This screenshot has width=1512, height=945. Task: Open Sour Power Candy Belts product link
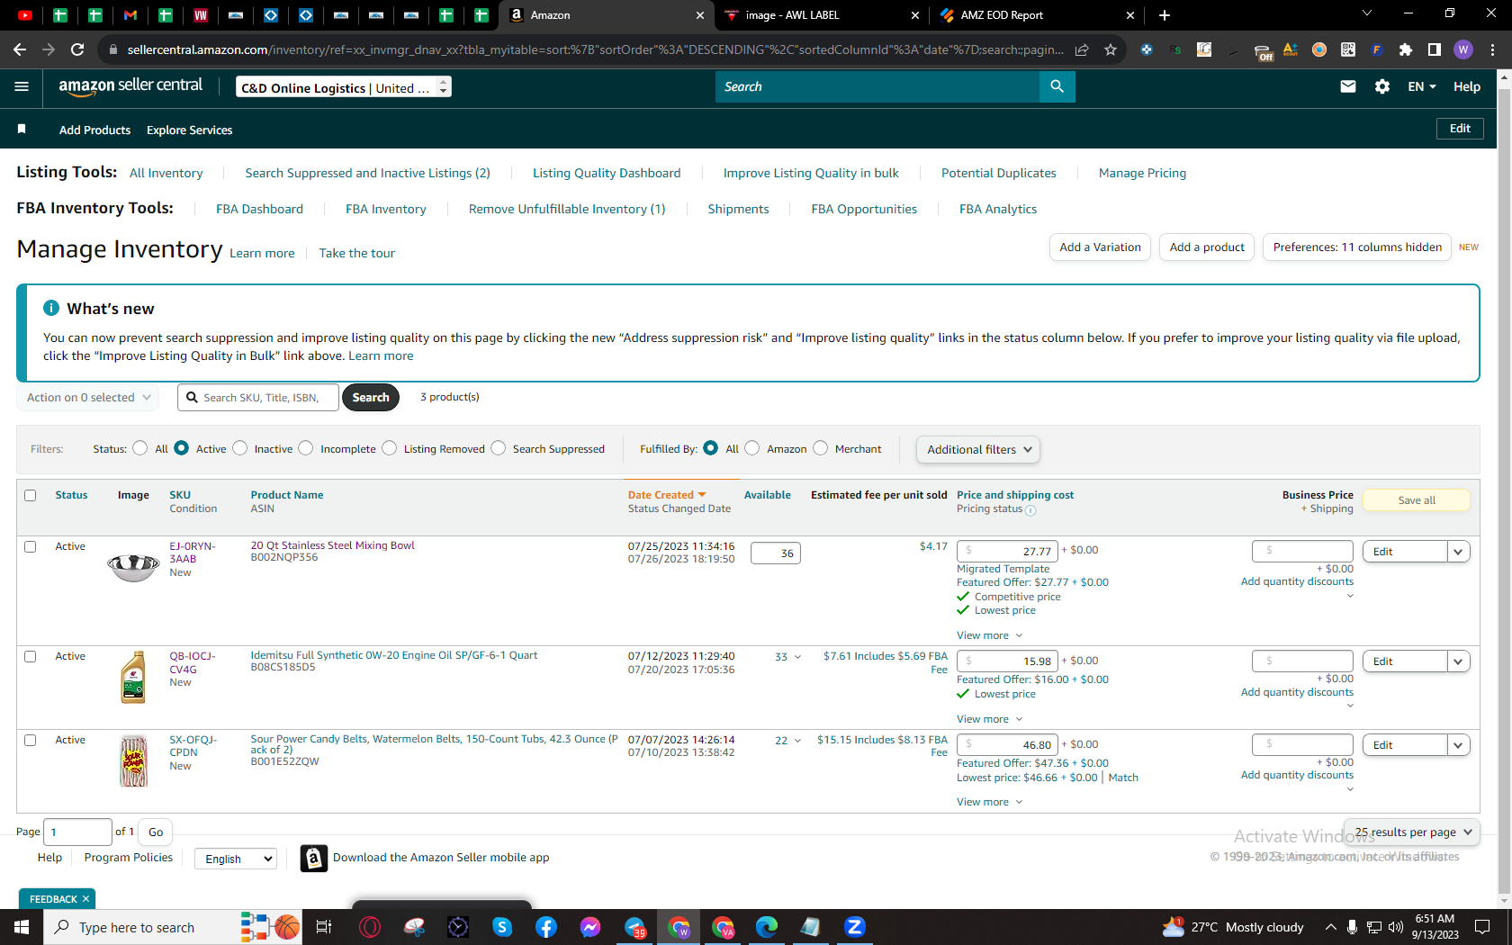tap(434, 744)
